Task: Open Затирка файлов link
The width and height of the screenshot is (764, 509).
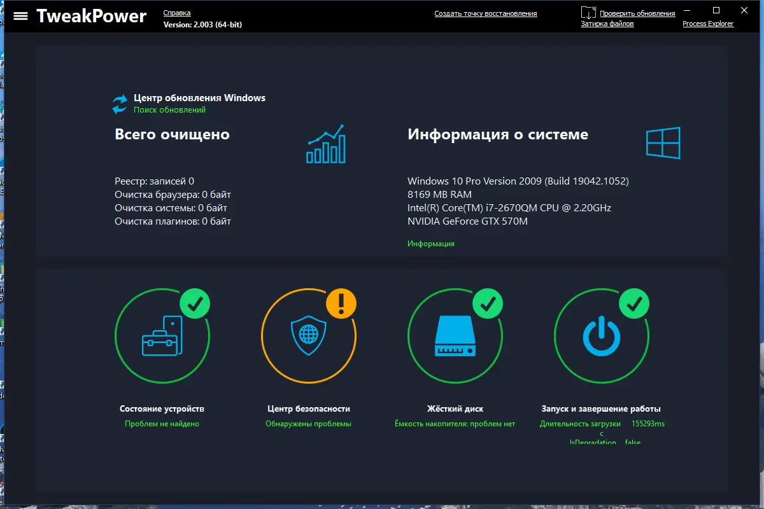Action: click(607, 24)
